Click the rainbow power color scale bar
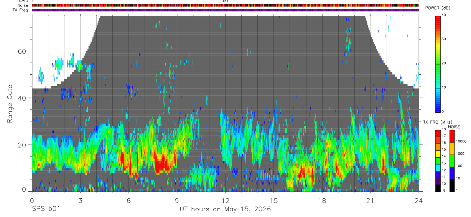The image size is (471, 217). tap(438, 64)
